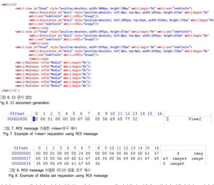Click byte 32 in the Fig 7 hex row
This screenshot has width=214, height=185.
[x=135, y=119]
